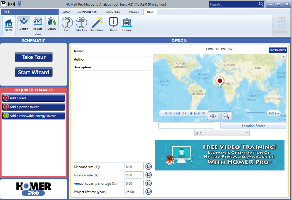Click Add a renewable energy source item
The width and height of the screenshot is (292, 200).
34,116
